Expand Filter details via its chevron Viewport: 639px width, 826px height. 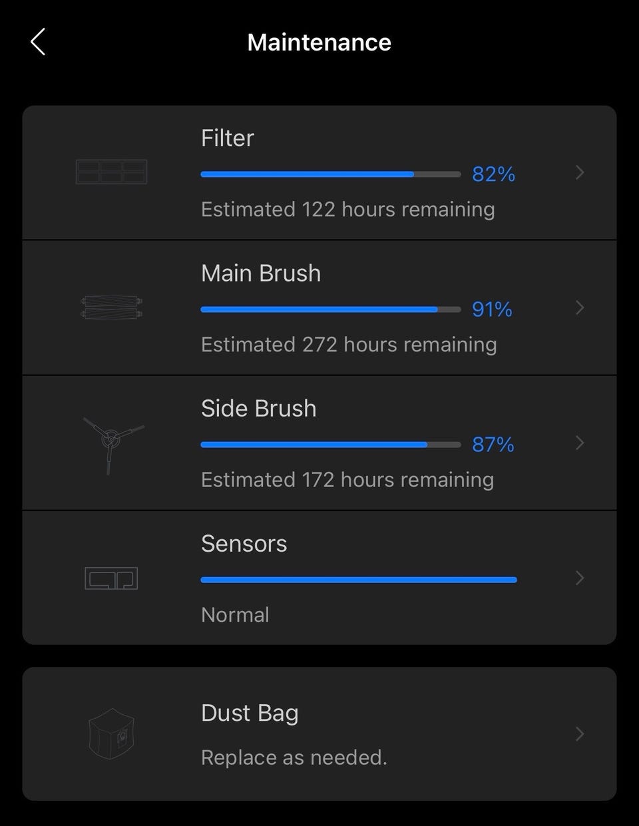coord(580,173)
